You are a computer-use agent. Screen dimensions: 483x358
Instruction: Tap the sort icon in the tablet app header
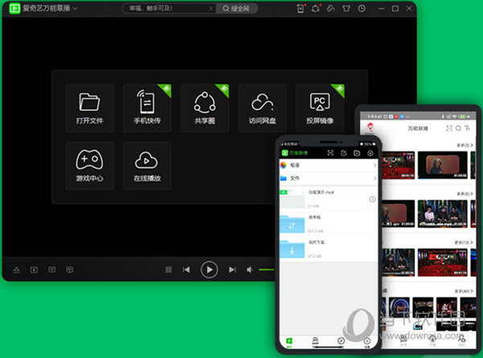point(468,128)
